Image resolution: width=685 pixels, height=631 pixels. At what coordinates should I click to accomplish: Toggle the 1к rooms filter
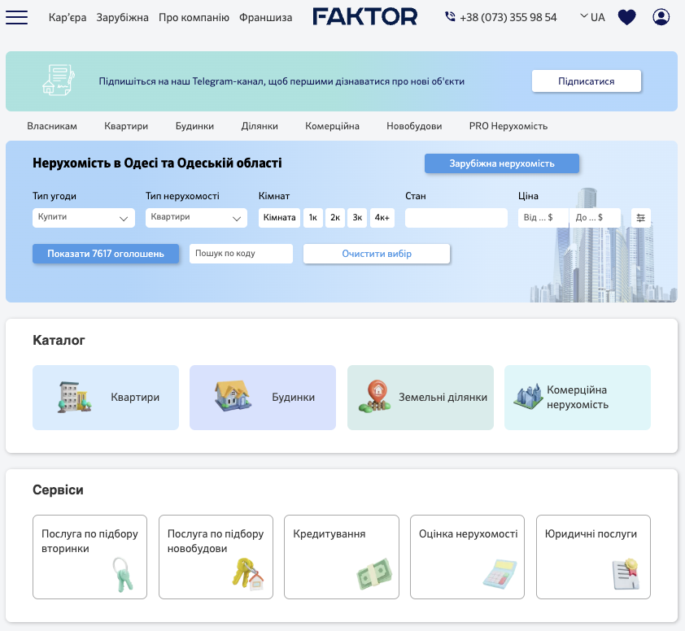point(313,218)
